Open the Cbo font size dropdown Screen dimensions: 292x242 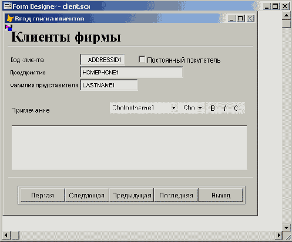[200, 108]
